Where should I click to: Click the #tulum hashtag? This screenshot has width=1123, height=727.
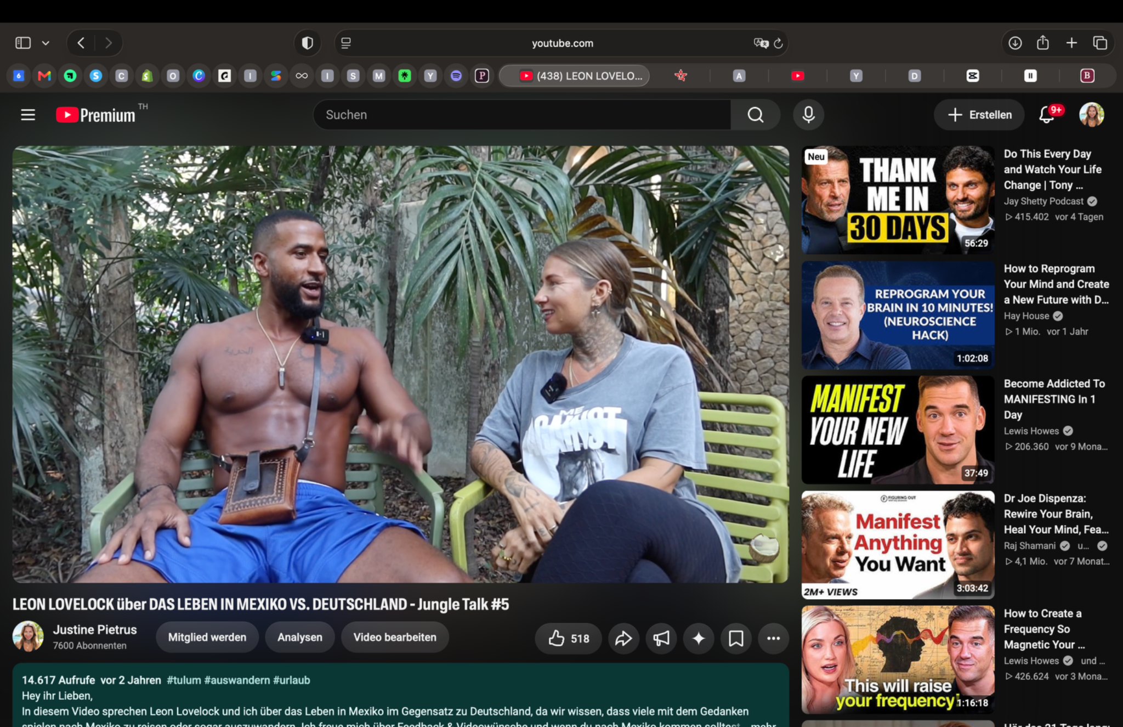tap(184, 680)
